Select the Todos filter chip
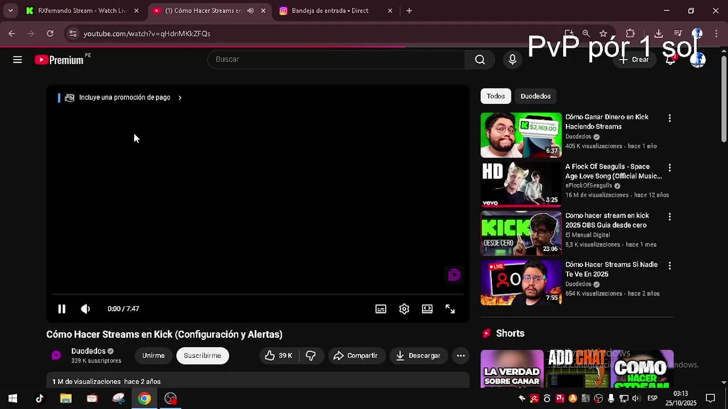 point(495,96)
